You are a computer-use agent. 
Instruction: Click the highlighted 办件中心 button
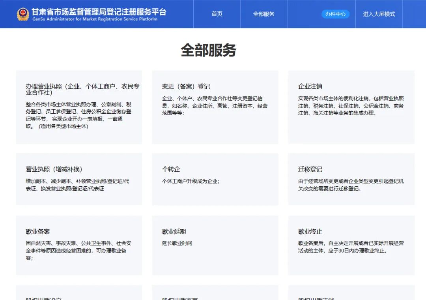coord(335,14)
